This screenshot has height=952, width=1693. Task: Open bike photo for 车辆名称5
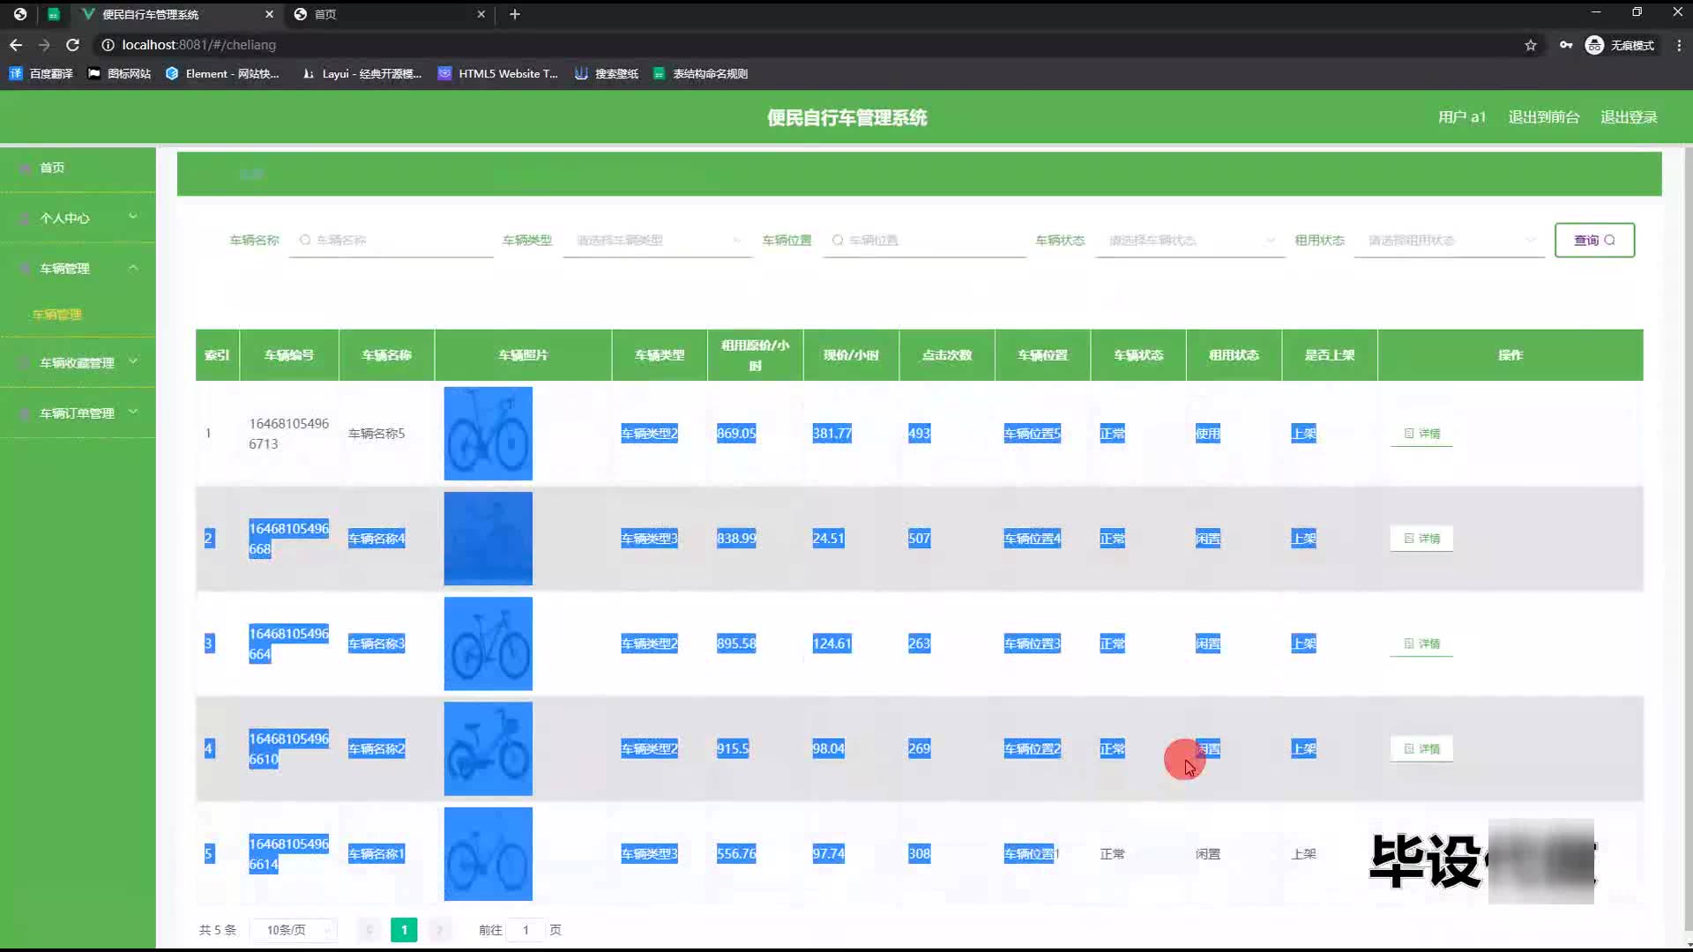point(488,434)
